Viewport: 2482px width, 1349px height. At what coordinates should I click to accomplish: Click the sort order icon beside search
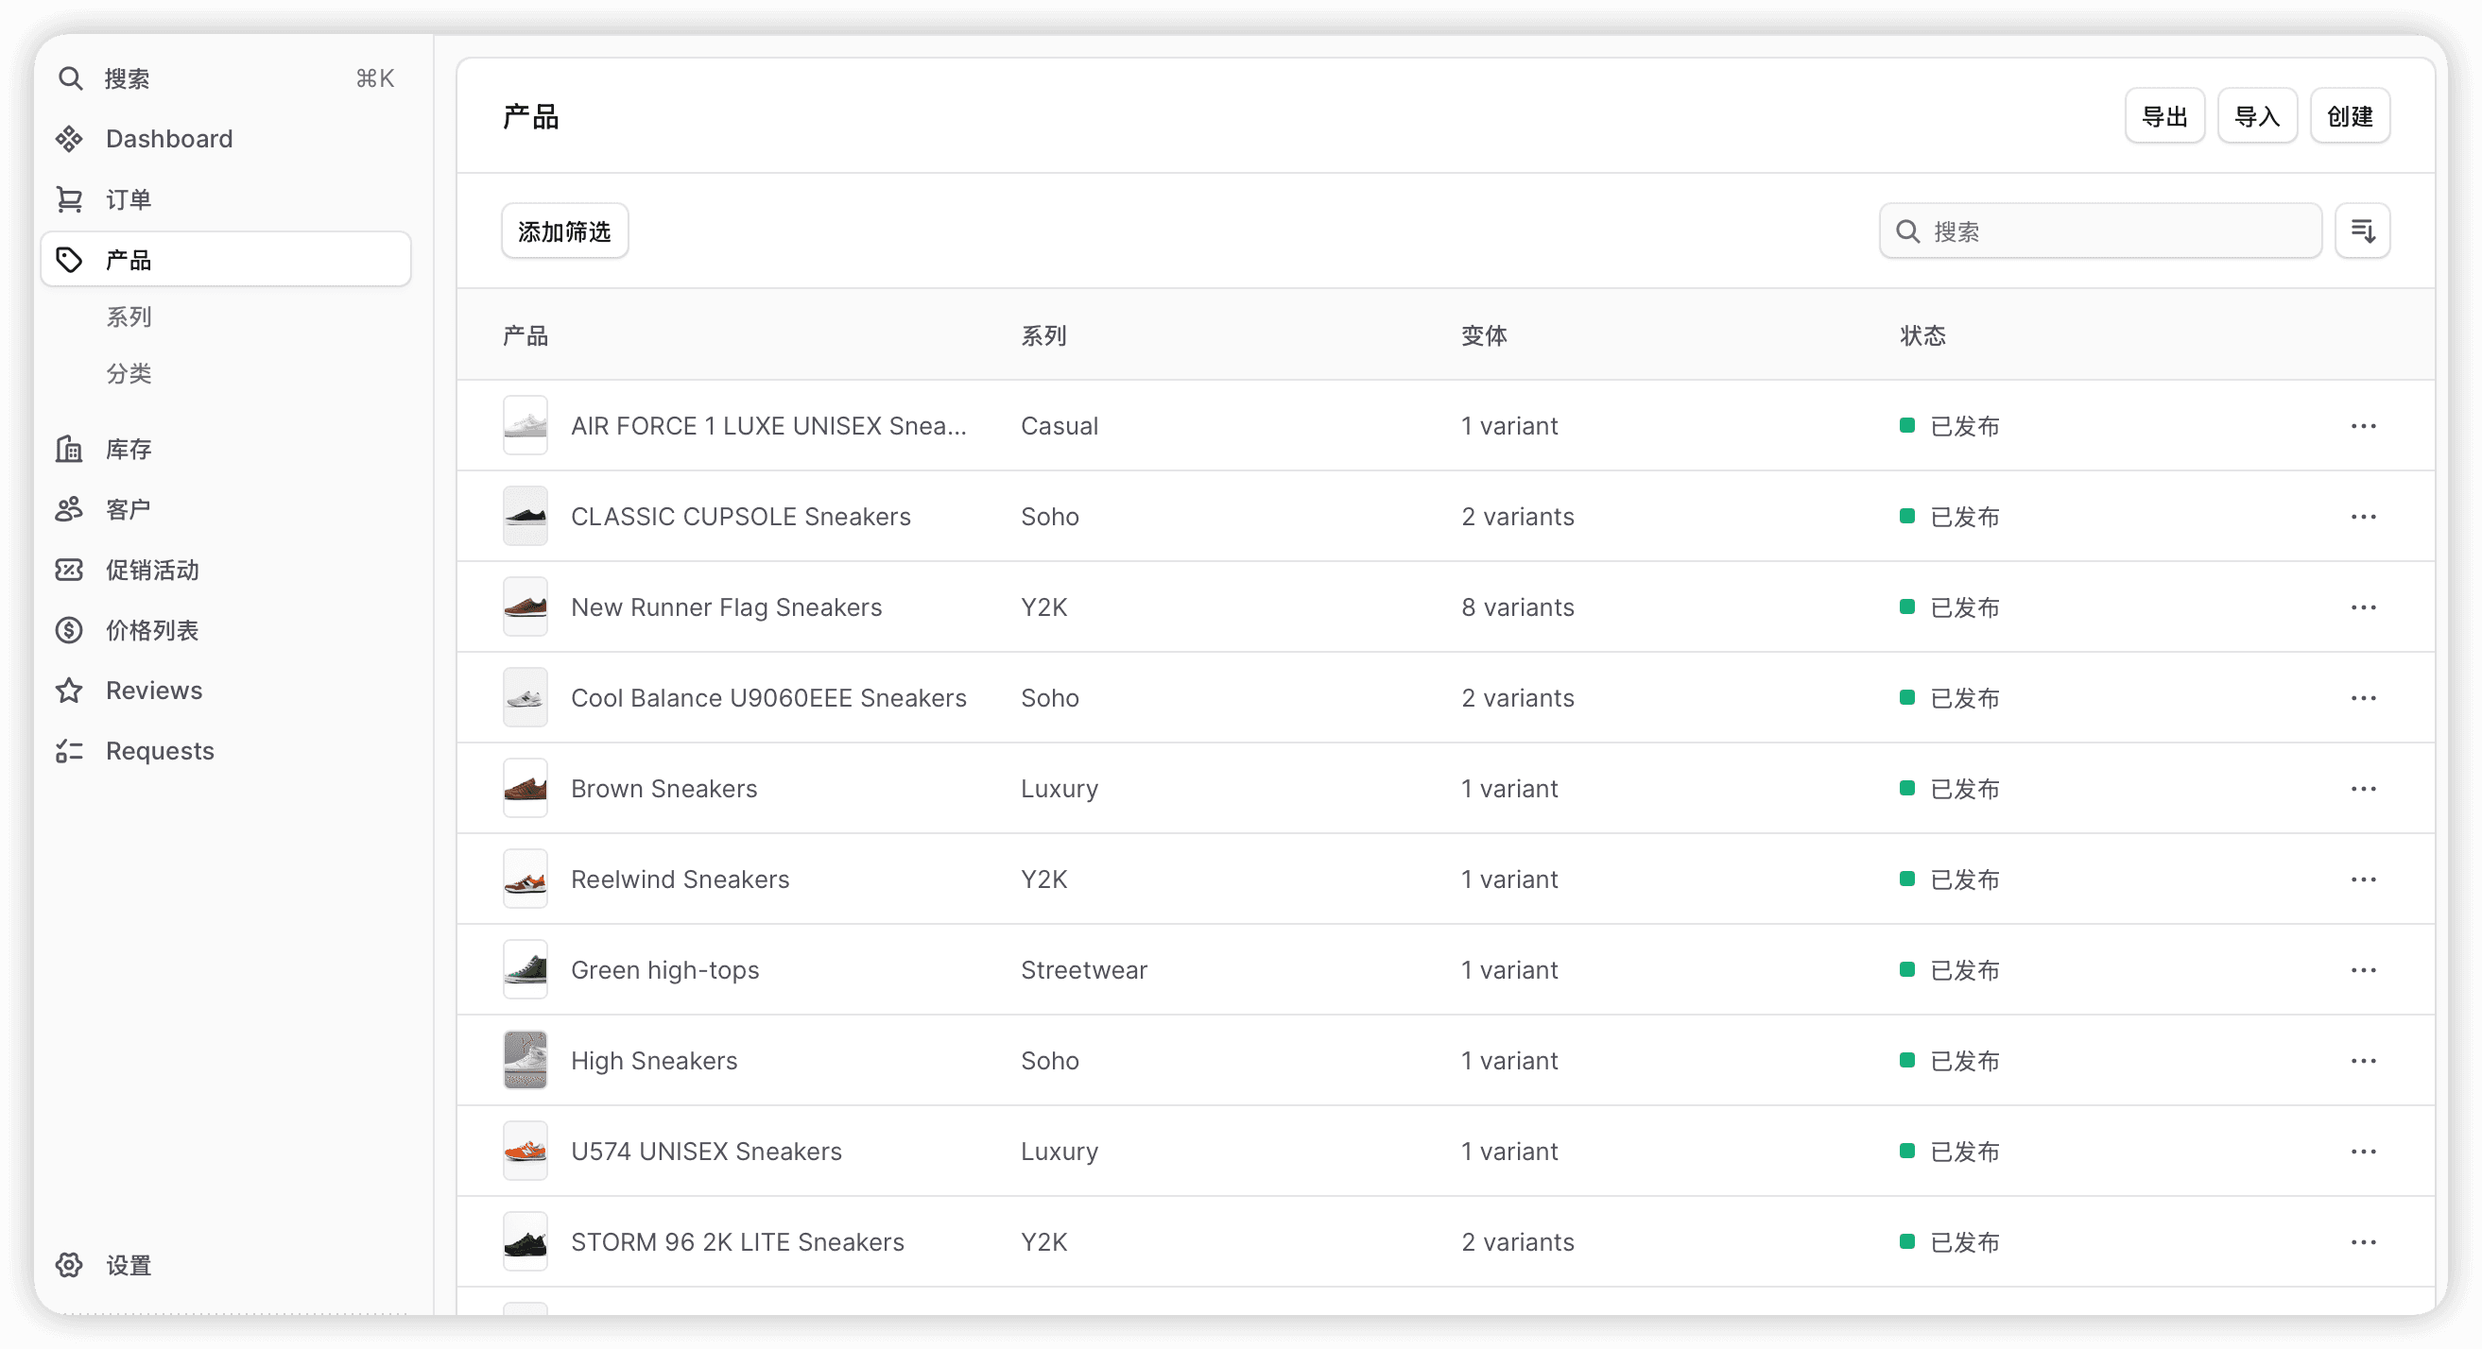pos(2362,231)
